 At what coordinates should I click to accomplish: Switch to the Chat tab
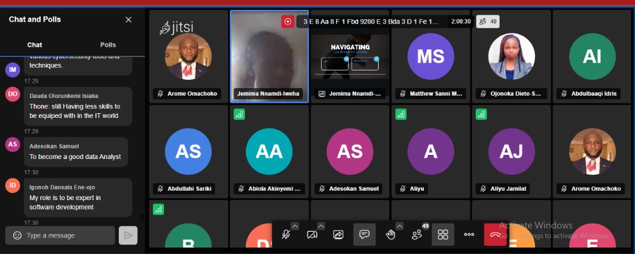tap(35, 45)
